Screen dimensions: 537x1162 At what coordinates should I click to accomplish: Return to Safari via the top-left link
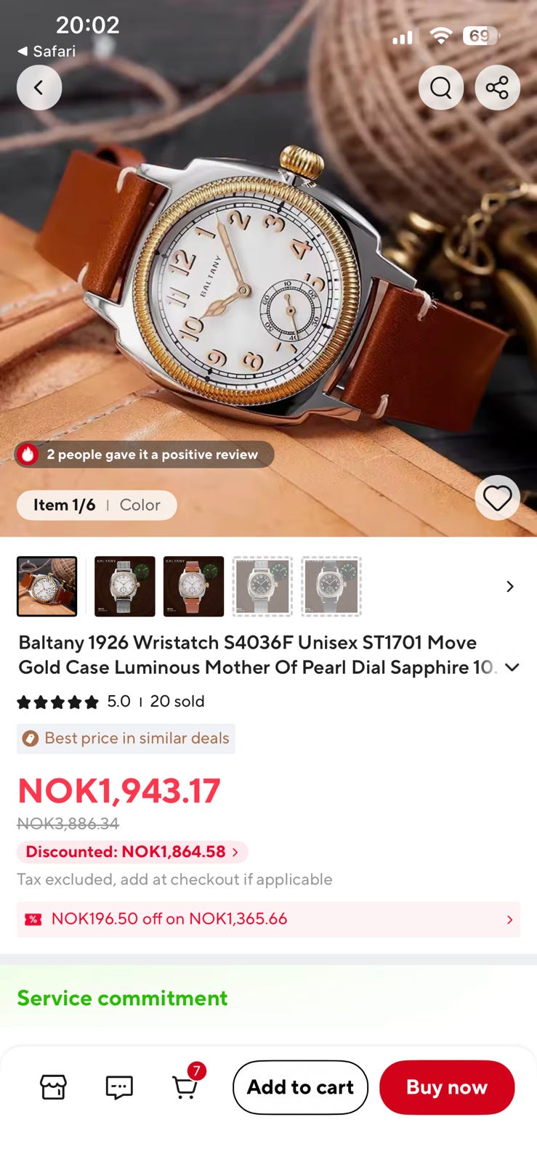(x=47, y=52)
